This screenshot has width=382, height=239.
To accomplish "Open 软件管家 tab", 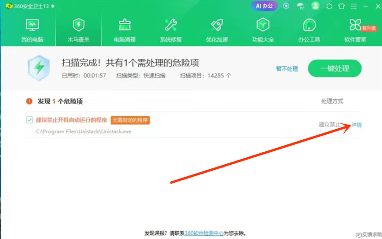I will point(355,30).
